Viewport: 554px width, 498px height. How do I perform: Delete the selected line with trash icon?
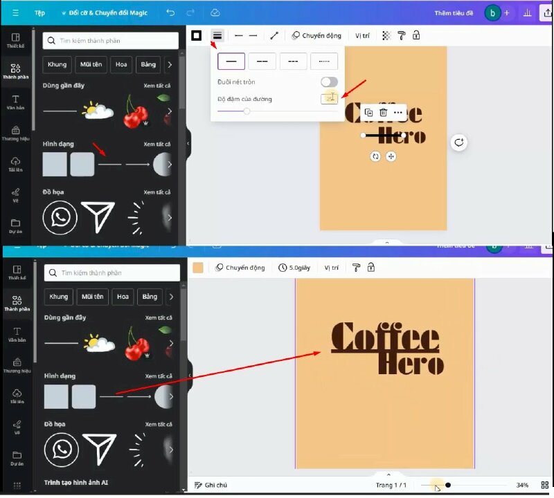click(x=383, y=112)
